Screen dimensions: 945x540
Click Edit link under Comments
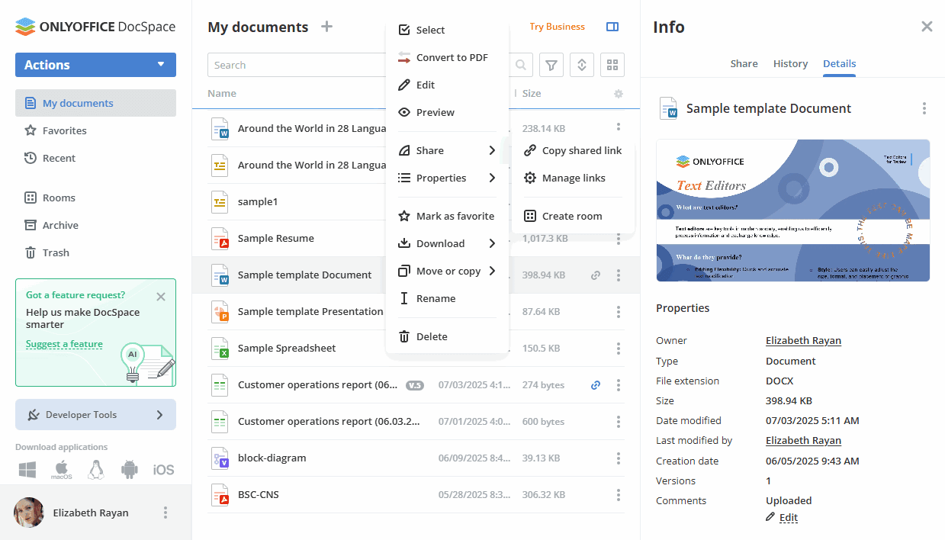pos(788,517)
